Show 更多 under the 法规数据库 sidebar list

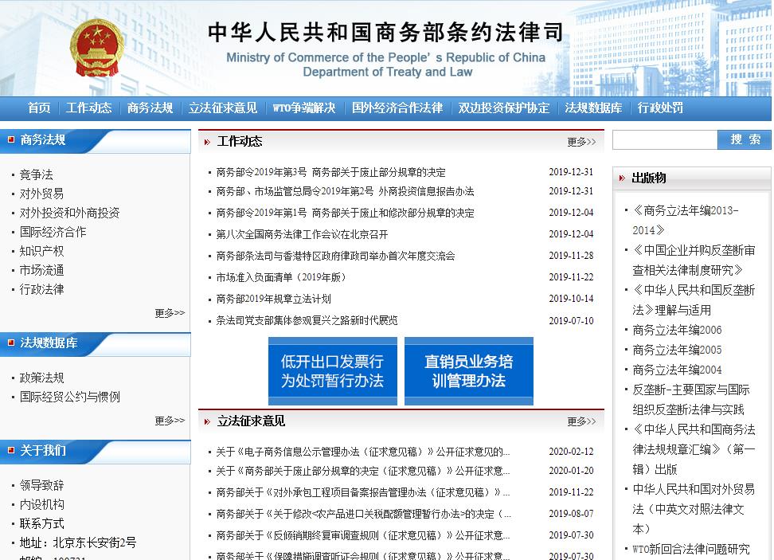[169, 420]
